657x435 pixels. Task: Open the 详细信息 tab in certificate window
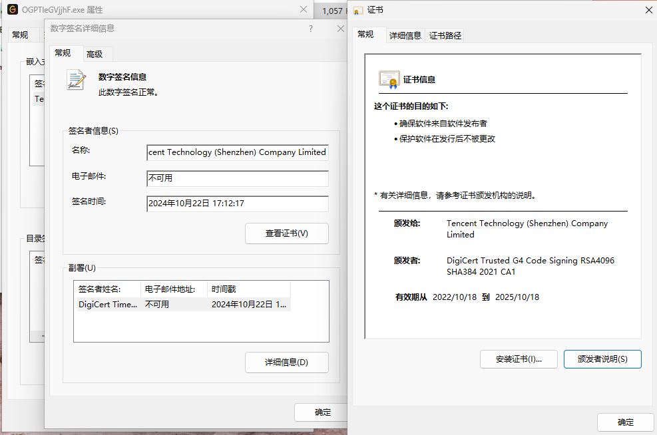tap(405, 36)
